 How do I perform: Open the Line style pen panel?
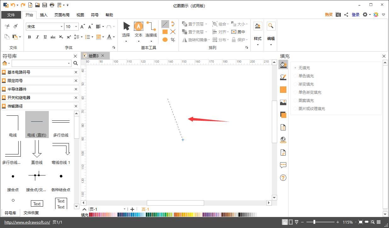[x=283, y=77]
